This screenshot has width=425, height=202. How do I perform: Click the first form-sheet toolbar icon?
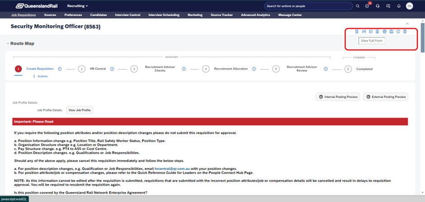pos(357,32)
